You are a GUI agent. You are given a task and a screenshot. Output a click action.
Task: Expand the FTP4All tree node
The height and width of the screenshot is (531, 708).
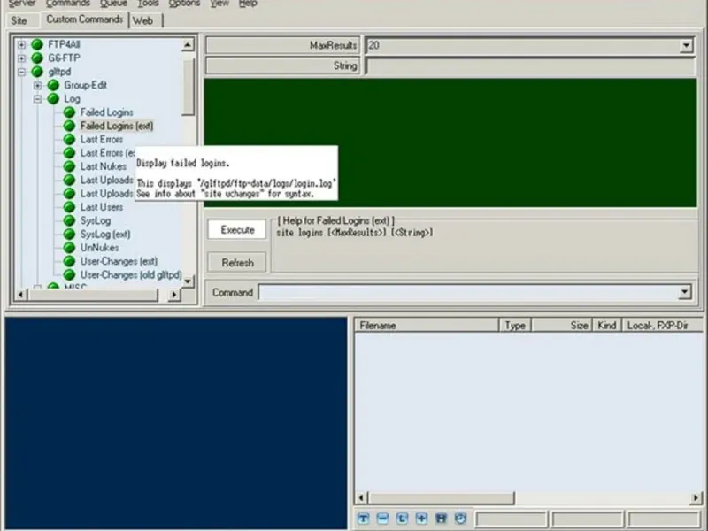21,45
